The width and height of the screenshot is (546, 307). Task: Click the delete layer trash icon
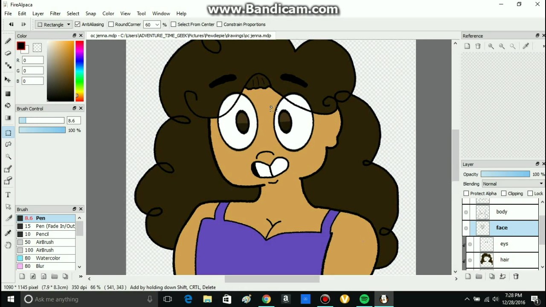pyautogui.click(x=516, y=276)
